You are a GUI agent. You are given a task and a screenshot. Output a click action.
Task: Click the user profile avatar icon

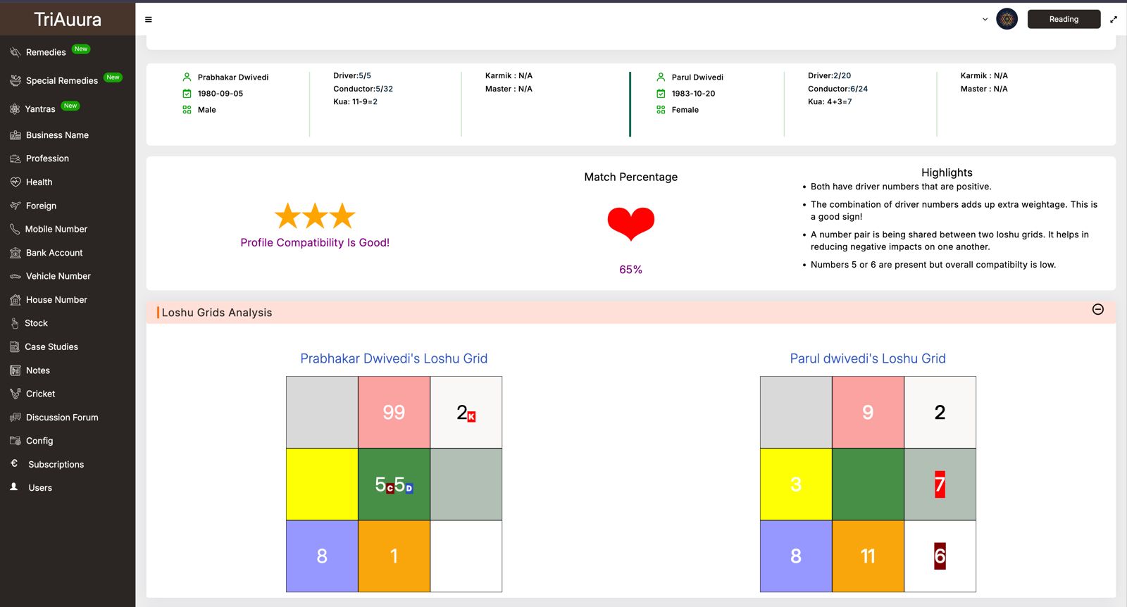[1007, 19]
